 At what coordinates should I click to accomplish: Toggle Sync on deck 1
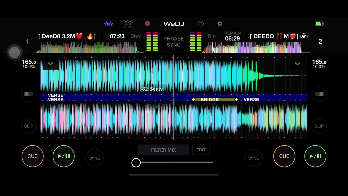[95, 158]
